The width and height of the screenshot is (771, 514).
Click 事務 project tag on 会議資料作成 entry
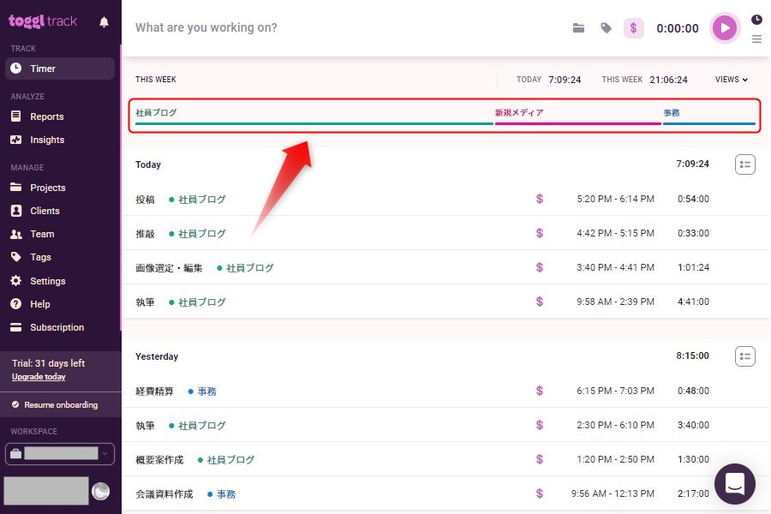tap(221, 493)
